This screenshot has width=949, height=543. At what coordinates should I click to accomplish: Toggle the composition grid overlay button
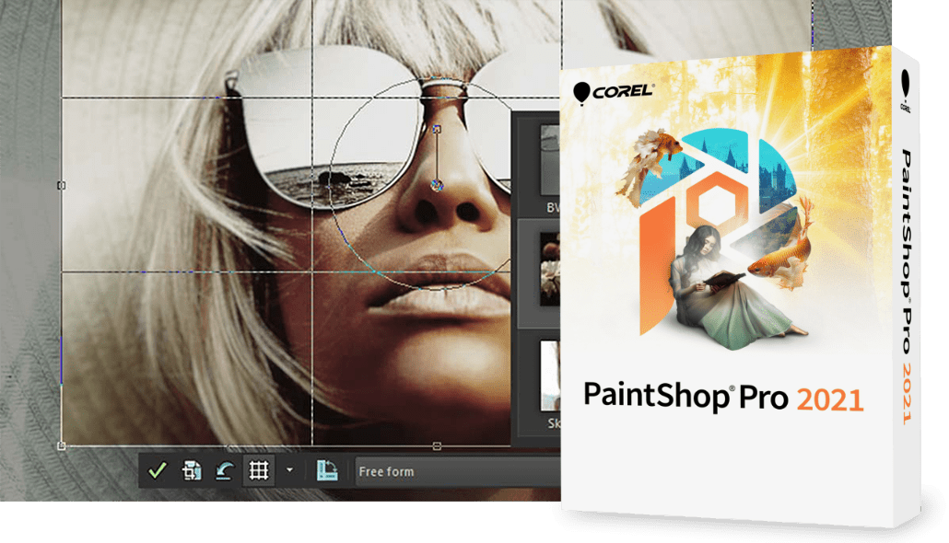point(258,470)
